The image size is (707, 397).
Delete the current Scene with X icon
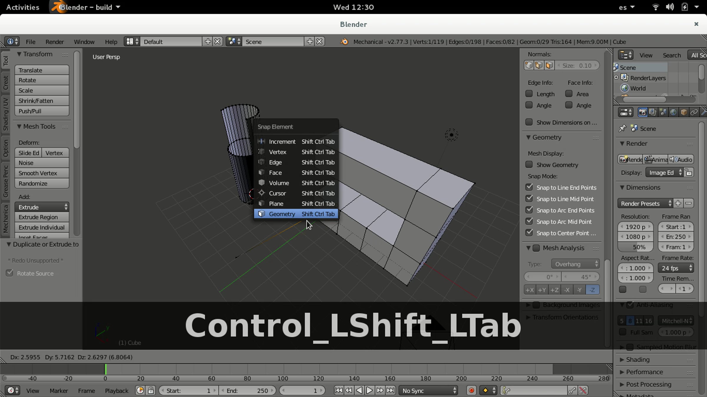pyautogui.click(x=319, y=41)
